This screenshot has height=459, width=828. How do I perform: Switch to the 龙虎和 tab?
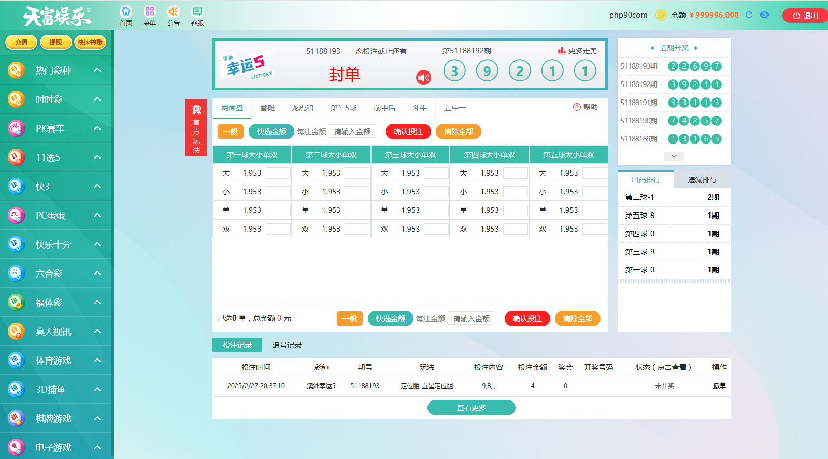pyautogui.click(x=302, y=108)
